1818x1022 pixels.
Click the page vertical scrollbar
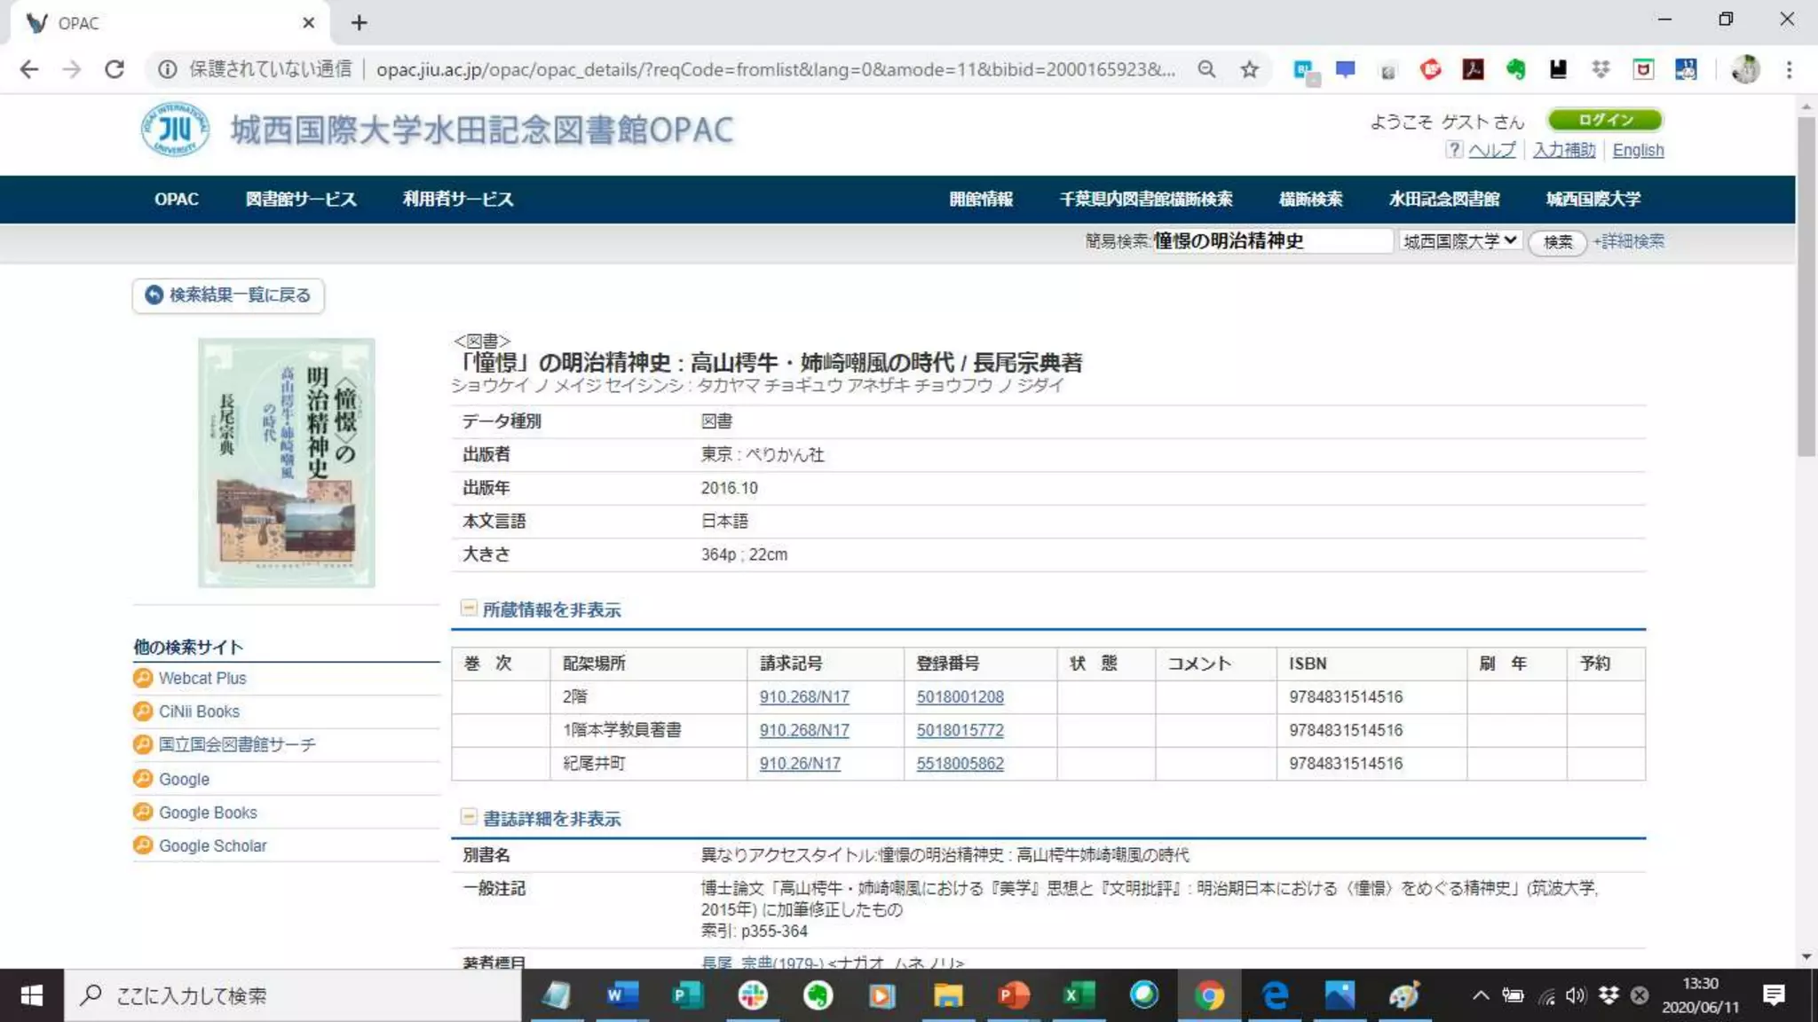[x=1806, y=284]
